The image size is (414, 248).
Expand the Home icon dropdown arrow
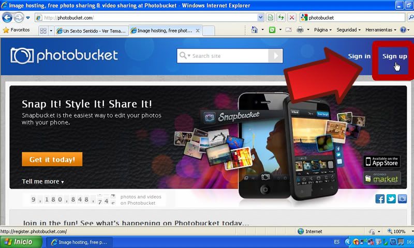tap(262, 30)
